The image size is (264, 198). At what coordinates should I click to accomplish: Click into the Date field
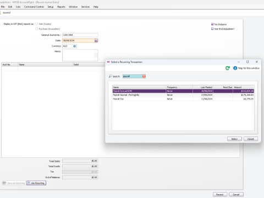(x=78, y=41)
